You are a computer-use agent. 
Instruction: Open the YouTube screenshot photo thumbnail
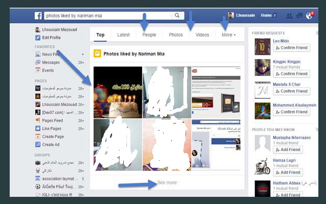216,92
